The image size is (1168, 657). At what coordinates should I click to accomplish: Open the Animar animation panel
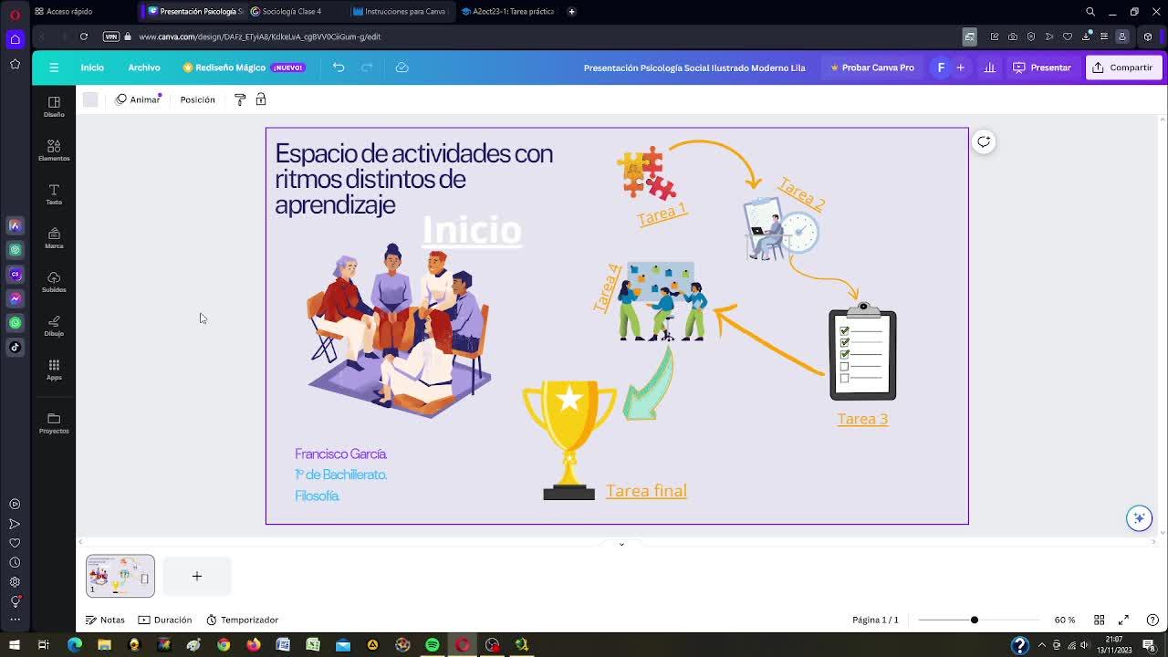coord(138,99)
